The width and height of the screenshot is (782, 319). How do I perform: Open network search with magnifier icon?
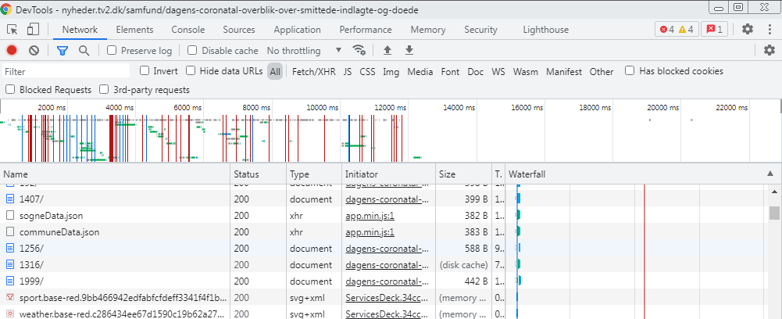(84, 51)
